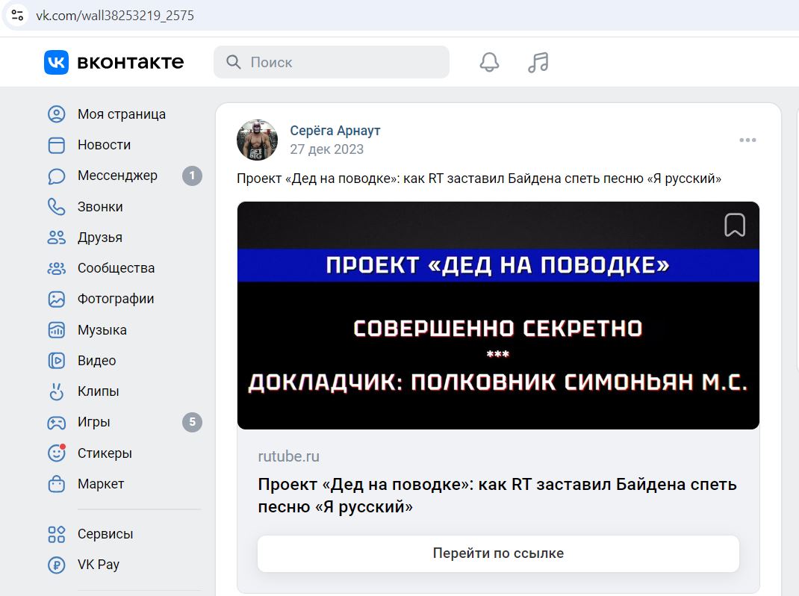
Task: Click the Клипы hand icon
Action: click(x=57, y=391)
